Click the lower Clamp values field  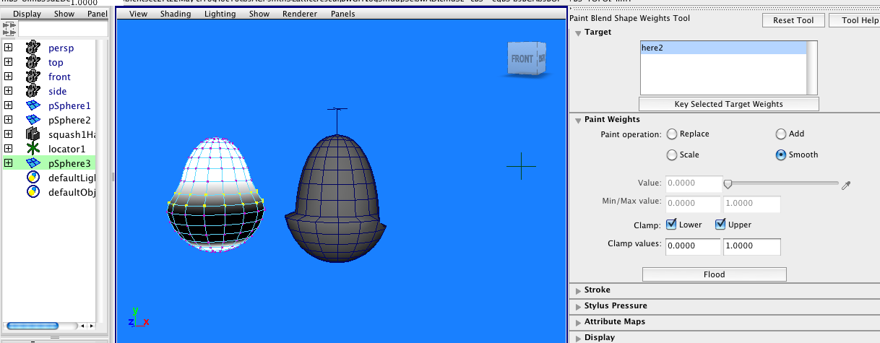pos(693,246)
